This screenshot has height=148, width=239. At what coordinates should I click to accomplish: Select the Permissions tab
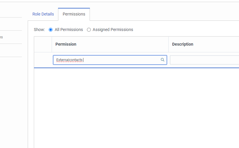click(74, 14)
